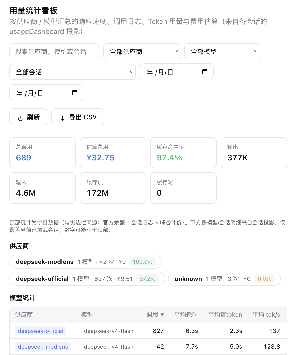Click the 模型统计 section heading
Viewport: 297px width, 355px height.
[22, 298]
